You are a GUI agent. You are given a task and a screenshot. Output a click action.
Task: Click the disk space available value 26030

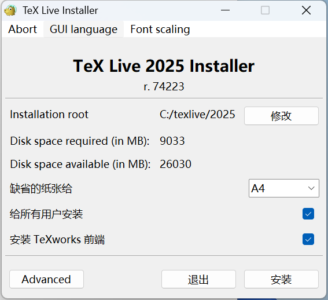[175, 164]
